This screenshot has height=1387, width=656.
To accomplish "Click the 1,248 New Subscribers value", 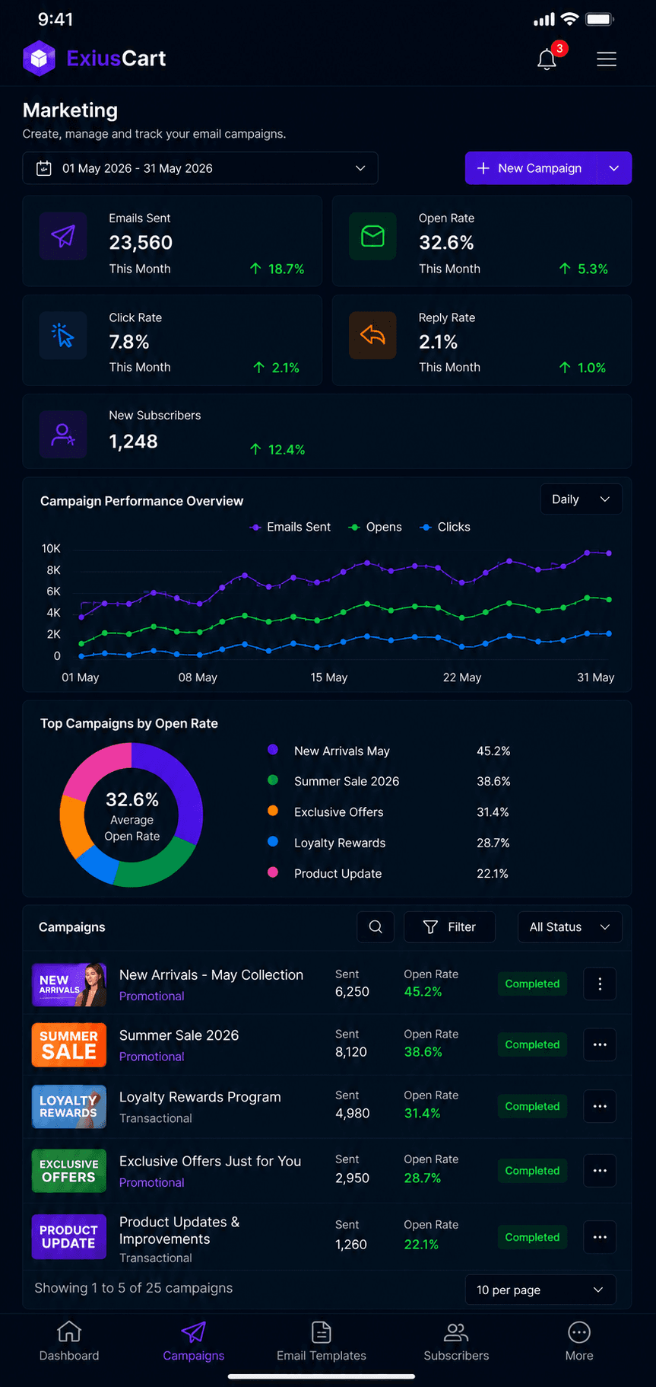I will coord(133,442).
